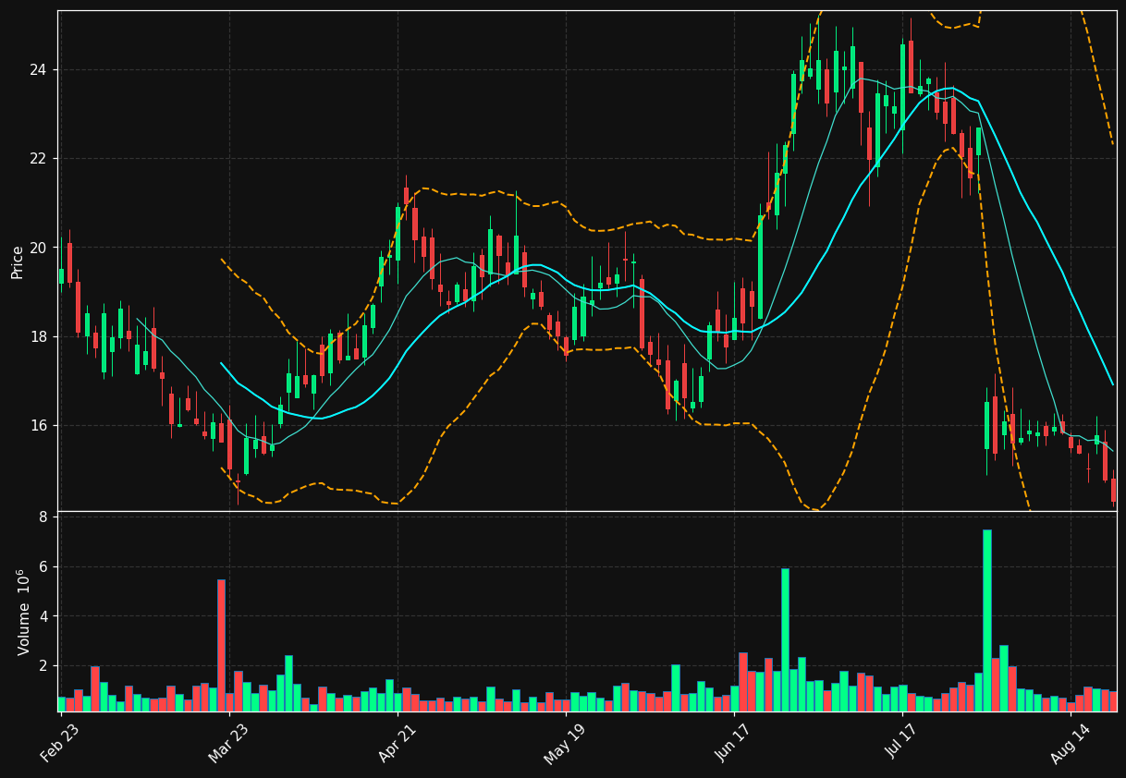Click the green volume bar reaching nearly 6 million
This screenshot has height=778, width=1126.
point(785,639)
